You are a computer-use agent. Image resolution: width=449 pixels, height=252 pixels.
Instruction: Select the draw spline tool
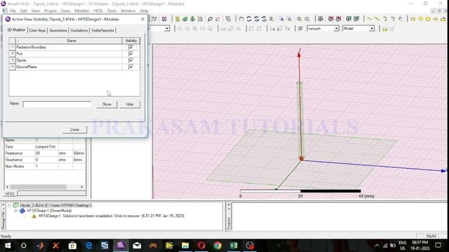click(377, 19)
